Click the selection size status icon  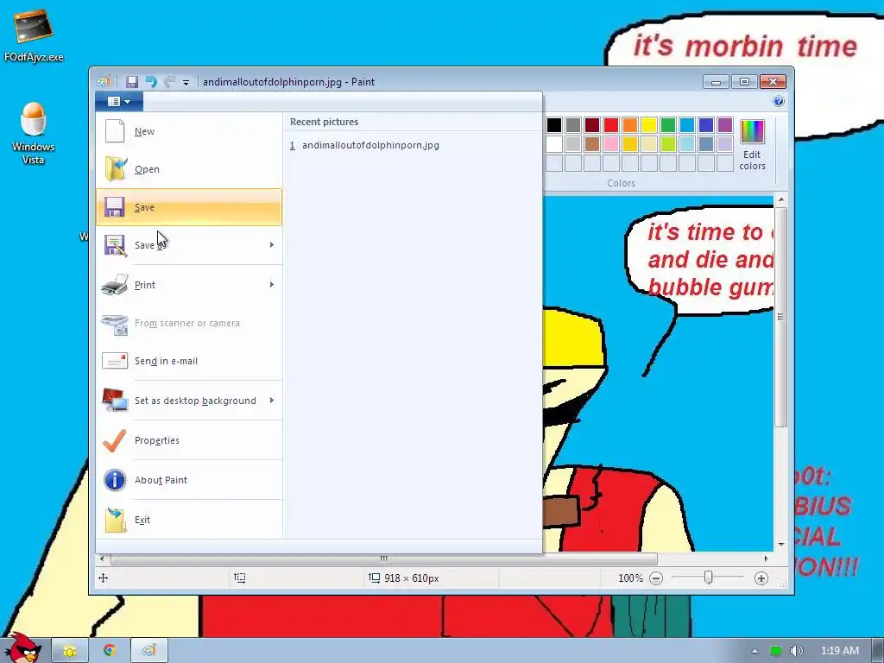pyautogui.click(x=240, y=578)
